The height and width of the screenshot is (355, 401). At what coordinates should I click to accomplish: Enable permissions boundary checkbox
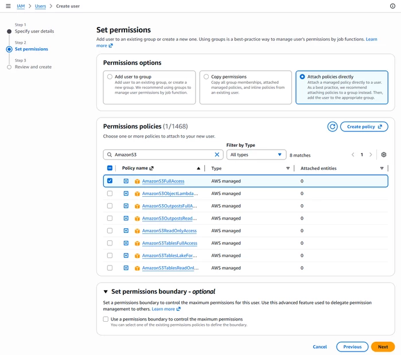click(x=106, y=319)
